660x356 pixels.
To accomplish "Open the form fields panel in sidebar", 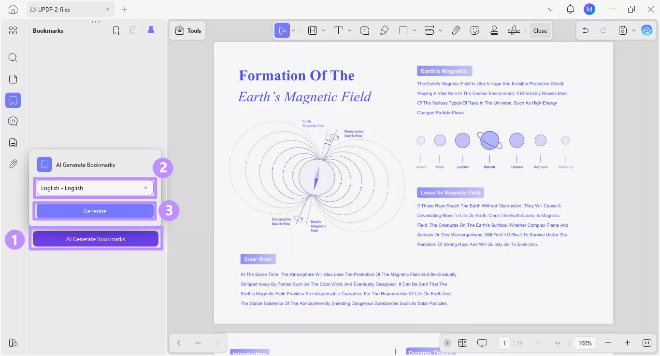I will [x=13, y=142].
